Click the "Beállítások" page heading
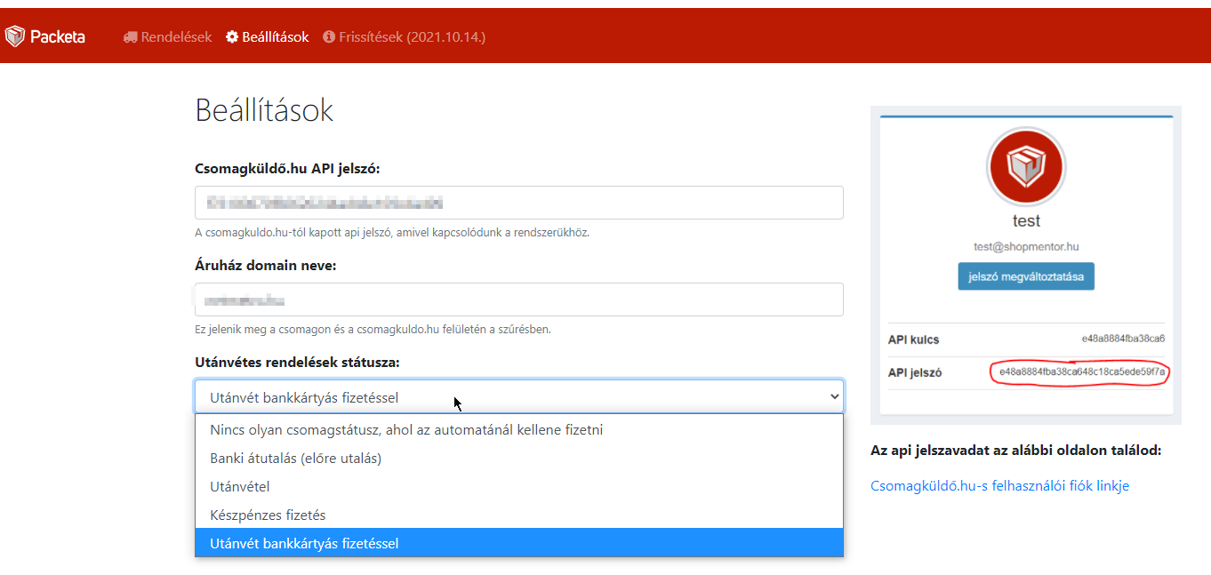 (264, 111)
